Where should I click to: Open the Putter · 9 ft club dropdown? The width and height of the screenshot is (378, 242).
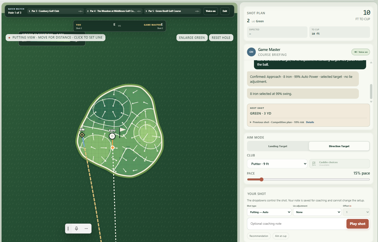point(277,164)
